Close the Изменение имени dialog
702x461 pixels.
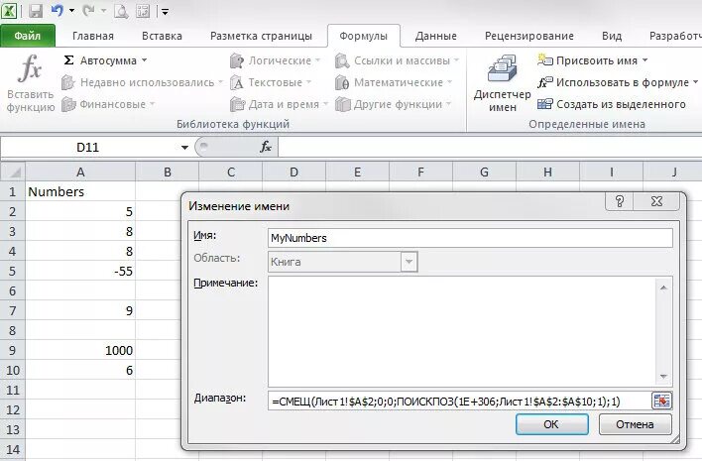[656, 201]
